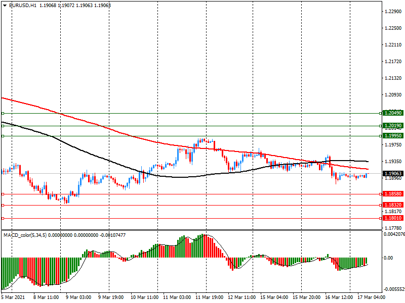The image size is (405, 303).
Task: Click the 1.22500 price scale value
Action: [x=393, y=28]
